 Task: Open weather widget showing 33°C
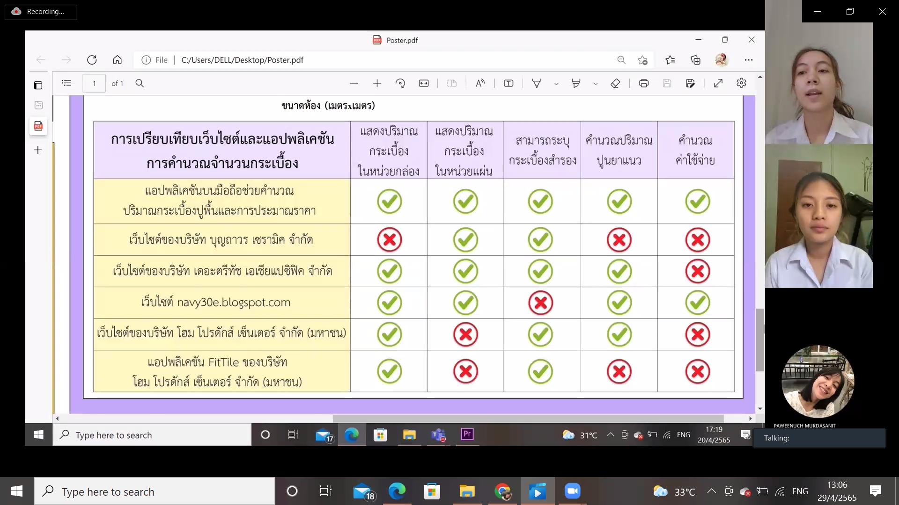(674, 491)
